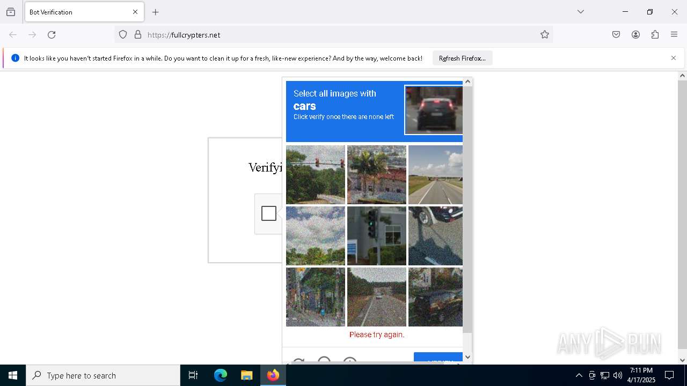This screenshot has width=687, height=386.
Task: Select road with distant car tile
Action: (377, 297)
